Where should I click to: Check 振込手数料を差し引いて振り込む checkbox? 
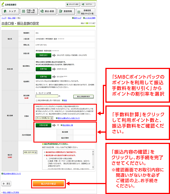[37, 101]
